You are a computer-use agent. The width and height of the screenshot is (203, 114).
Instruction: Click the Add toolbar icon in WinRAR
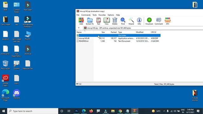[81, 21]
